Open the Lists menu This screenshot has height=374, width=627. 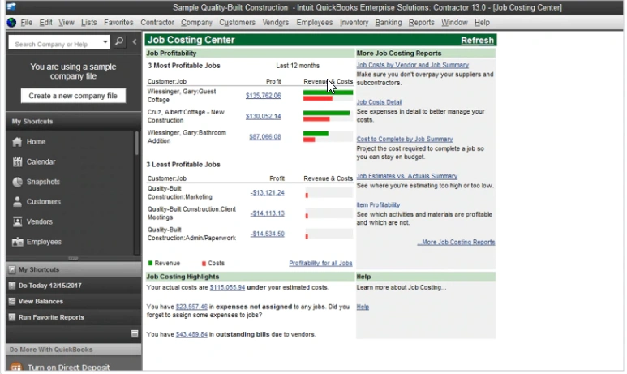coord(88,23)
